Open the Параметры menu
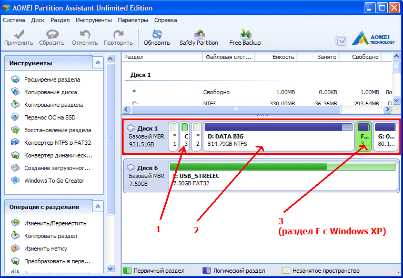The image size is (403, 278). pyautogui.click(x=133, y=20)
